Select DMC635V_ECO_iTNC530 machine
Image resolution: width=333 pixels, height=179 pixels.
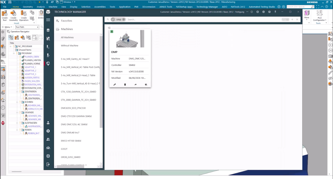(x=73, y=108)
